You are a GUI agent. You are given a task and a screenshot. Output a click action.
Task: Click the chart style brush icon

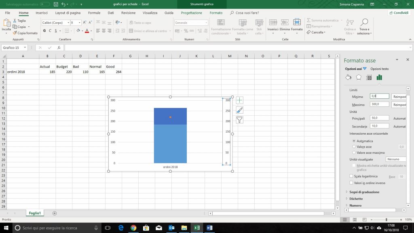239,110
